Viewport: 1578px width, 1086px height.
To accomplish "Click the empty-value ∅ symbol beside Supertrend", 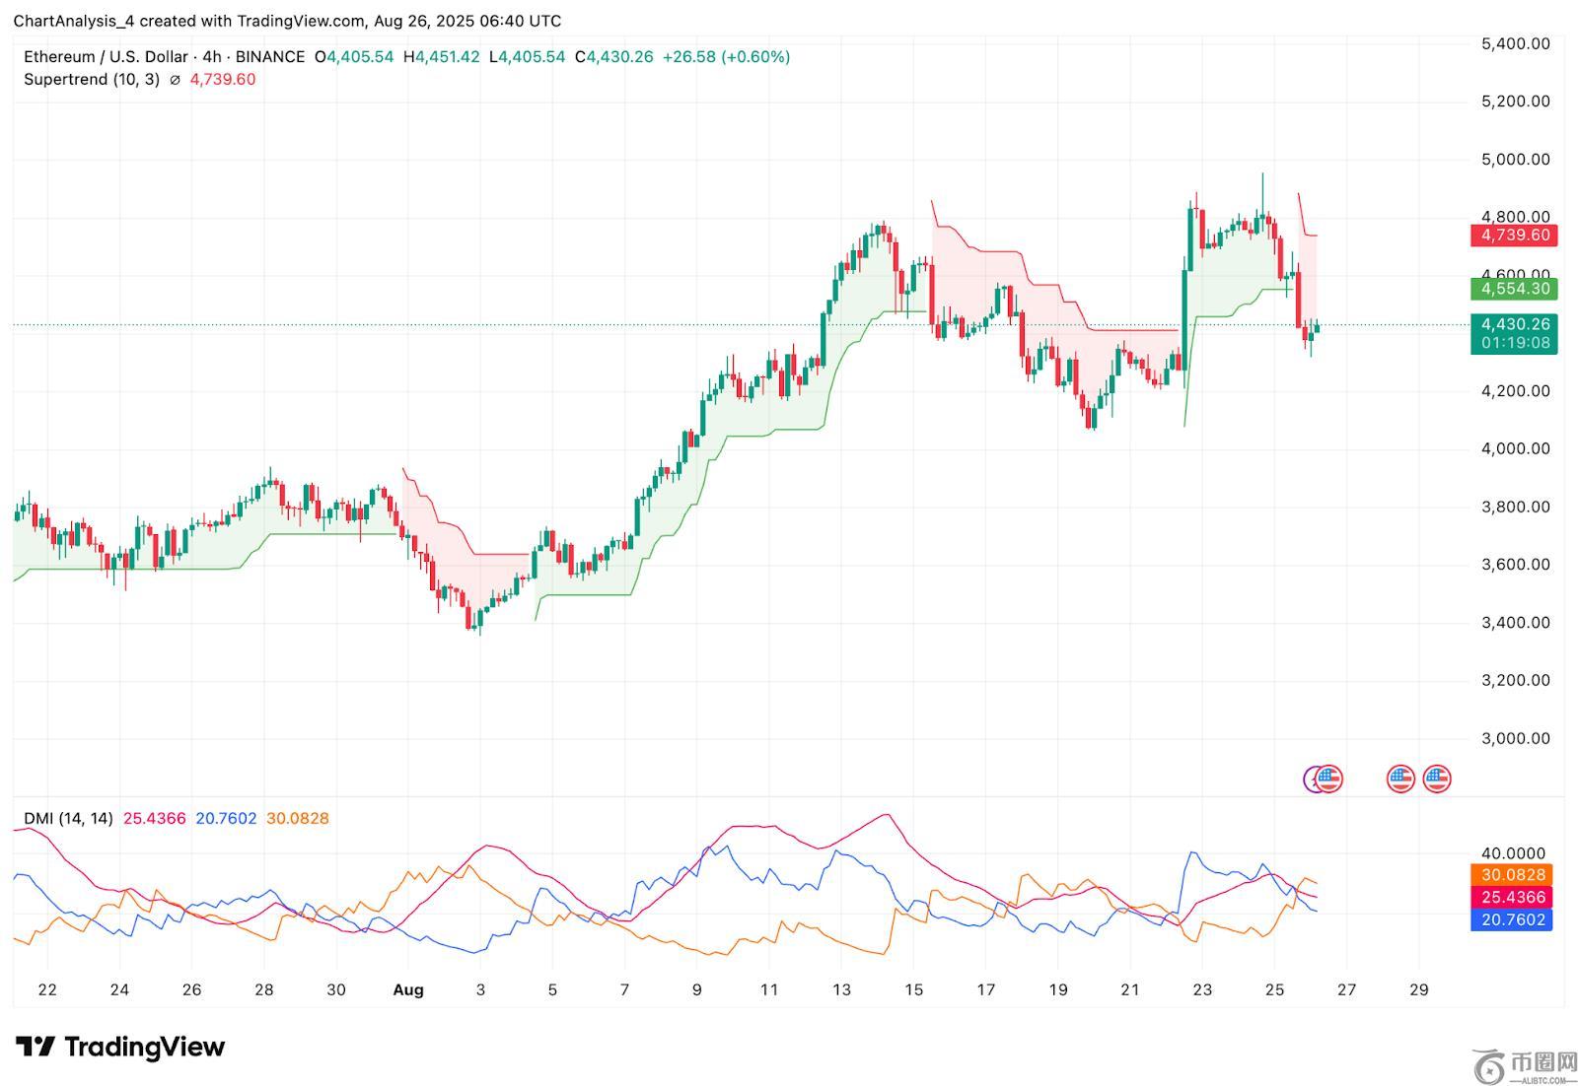I will 175,80.
